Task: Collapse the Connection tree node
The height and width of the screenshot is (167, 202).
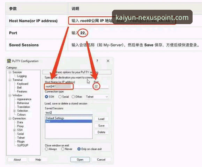Action: click(x=10, y=118)
